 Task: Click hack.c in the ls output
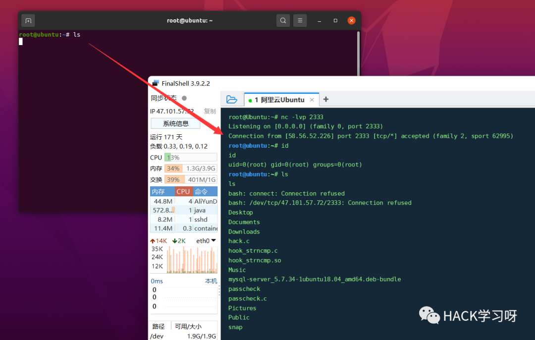click(x=239, y=241)
